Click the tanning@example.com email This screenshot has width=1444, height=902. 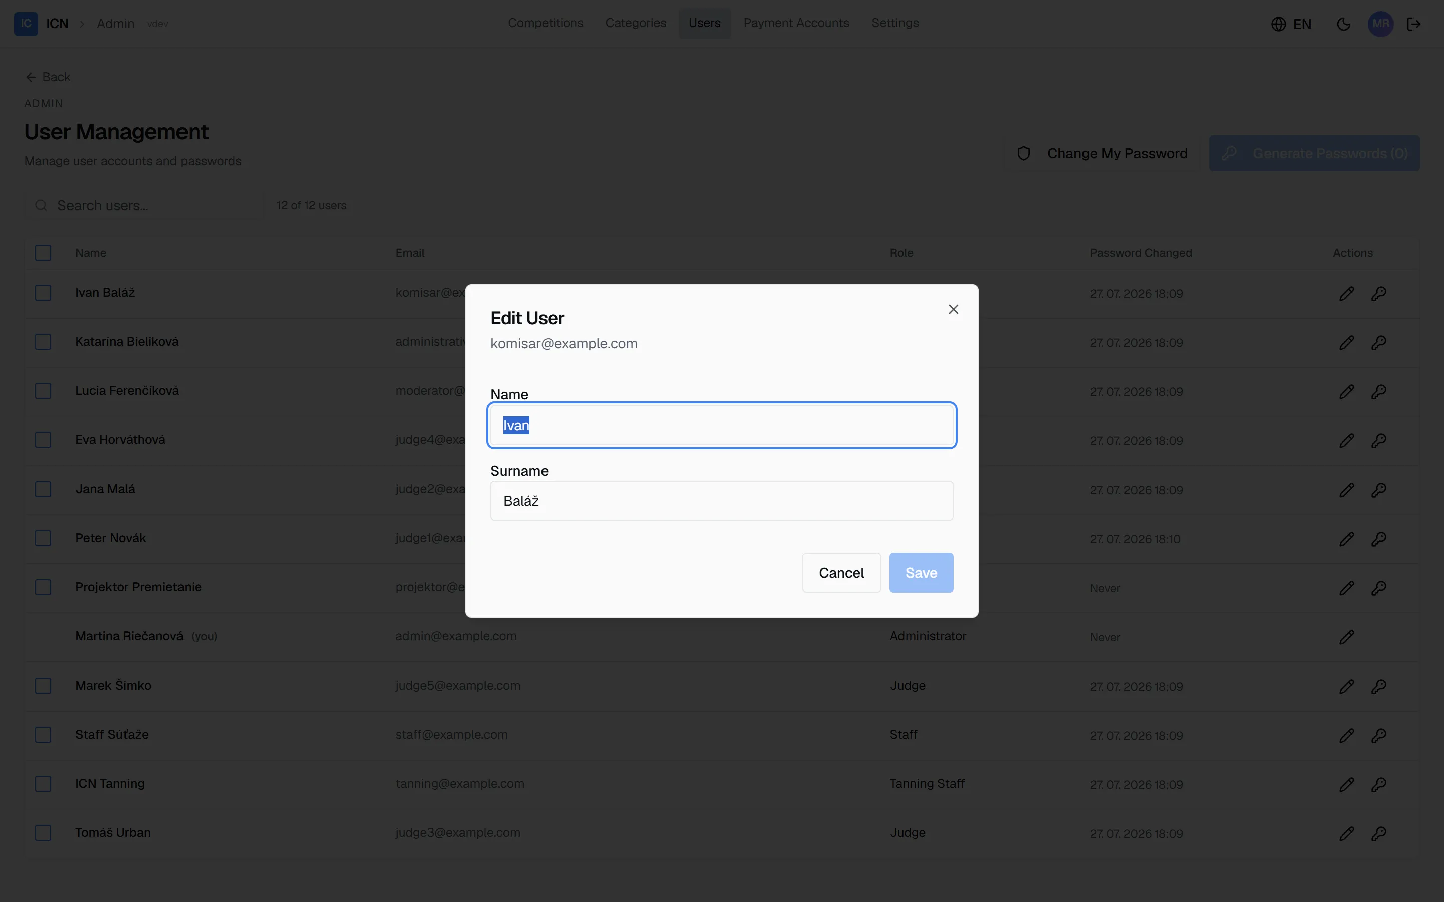459,783
